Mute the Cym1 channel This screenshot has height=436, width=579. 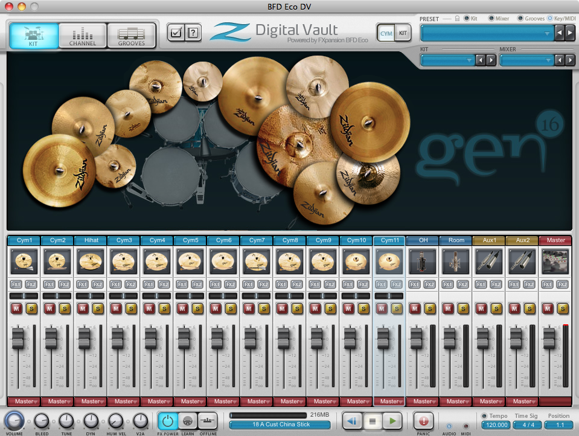coord(17,308)
